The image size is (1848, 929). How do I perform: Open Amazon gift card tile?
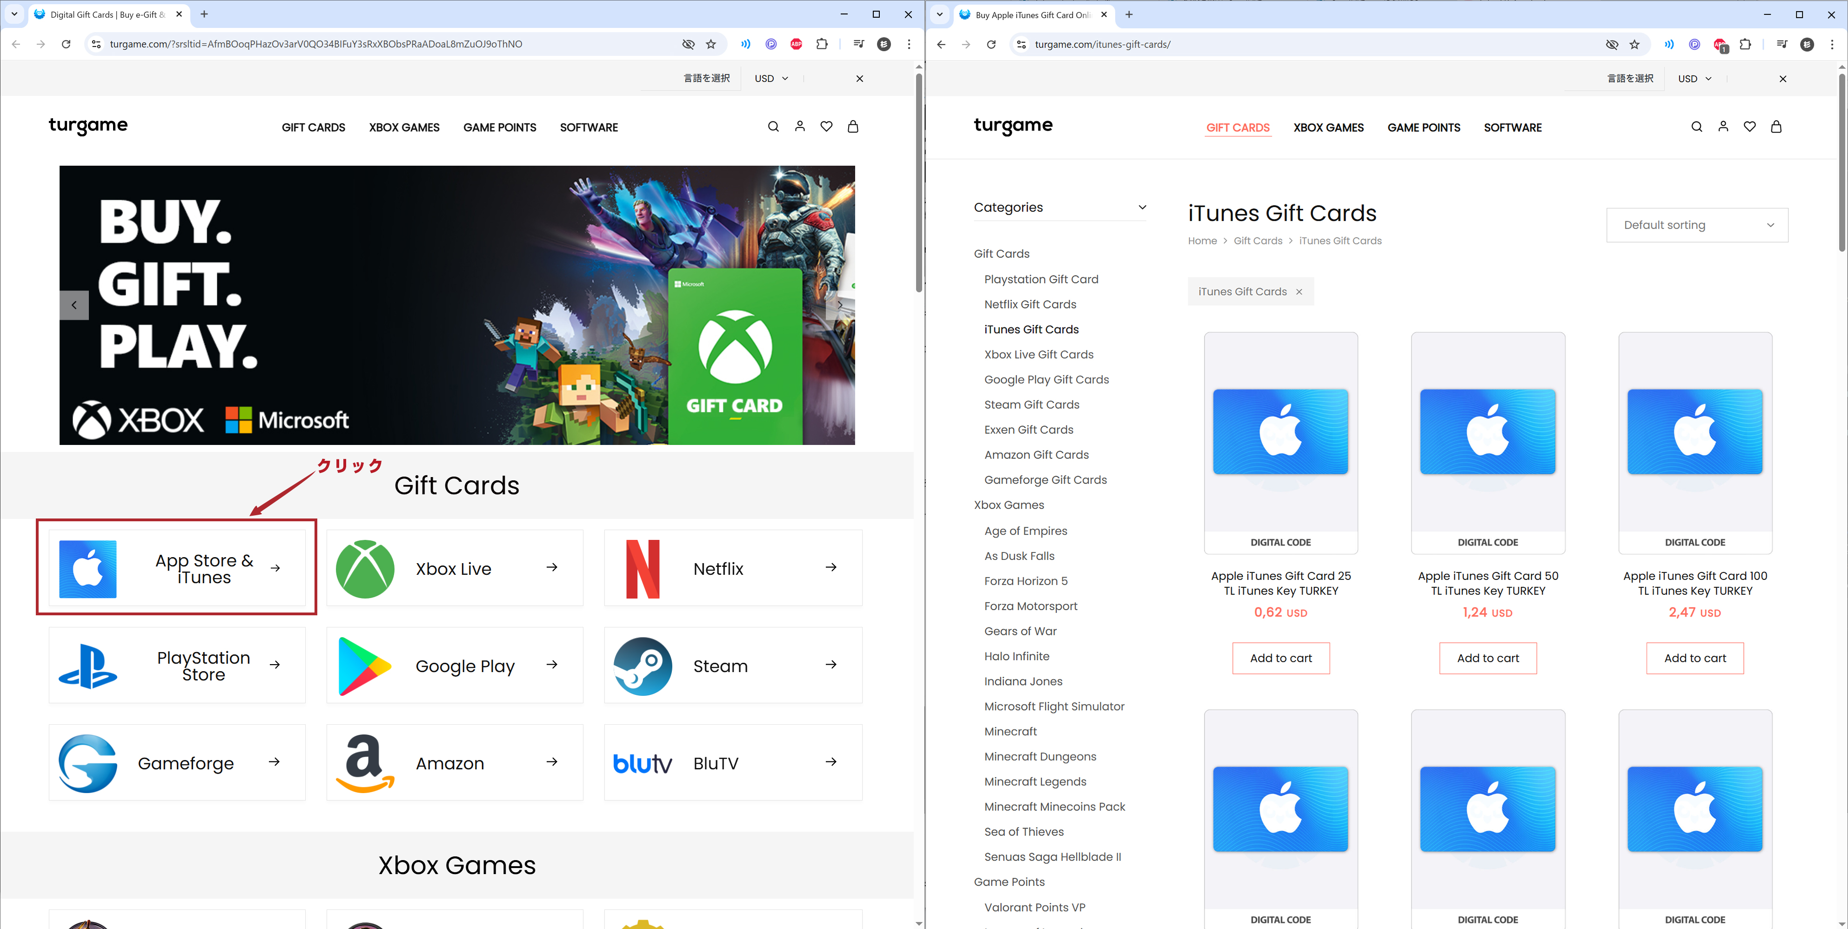coord(455,762)
